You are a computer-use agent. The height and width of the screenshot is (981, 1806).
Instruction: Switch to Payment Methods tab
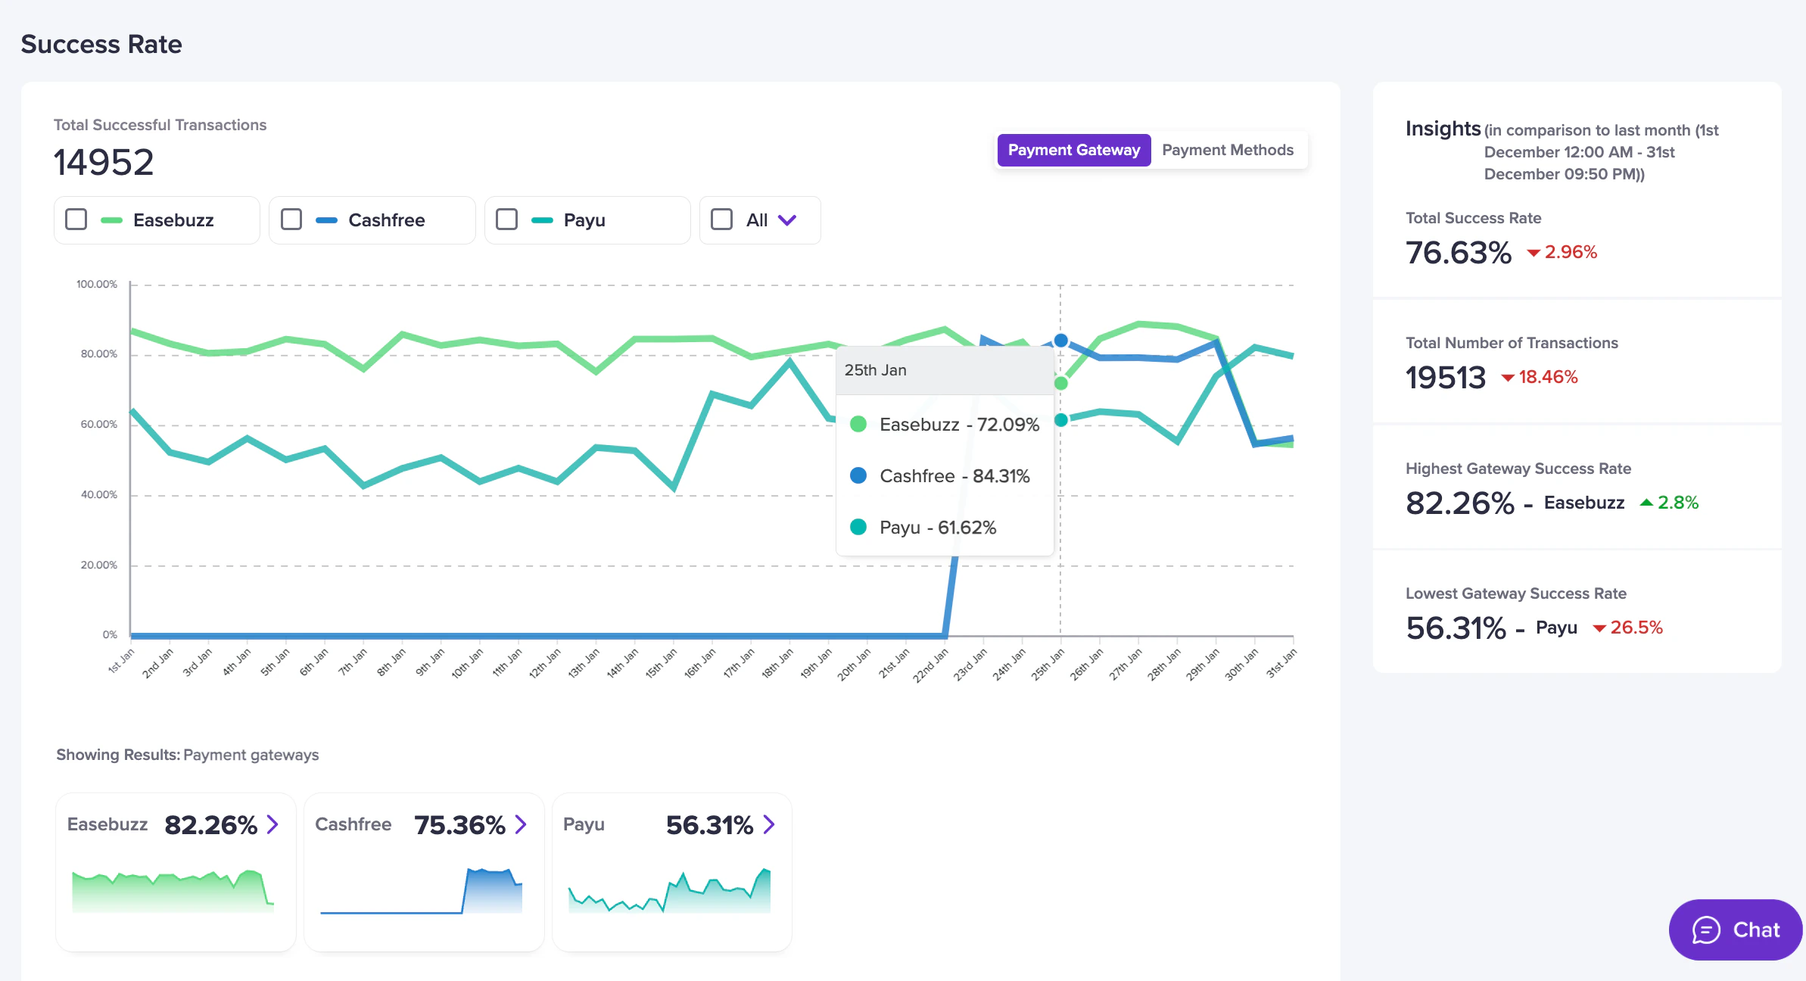1227,150
